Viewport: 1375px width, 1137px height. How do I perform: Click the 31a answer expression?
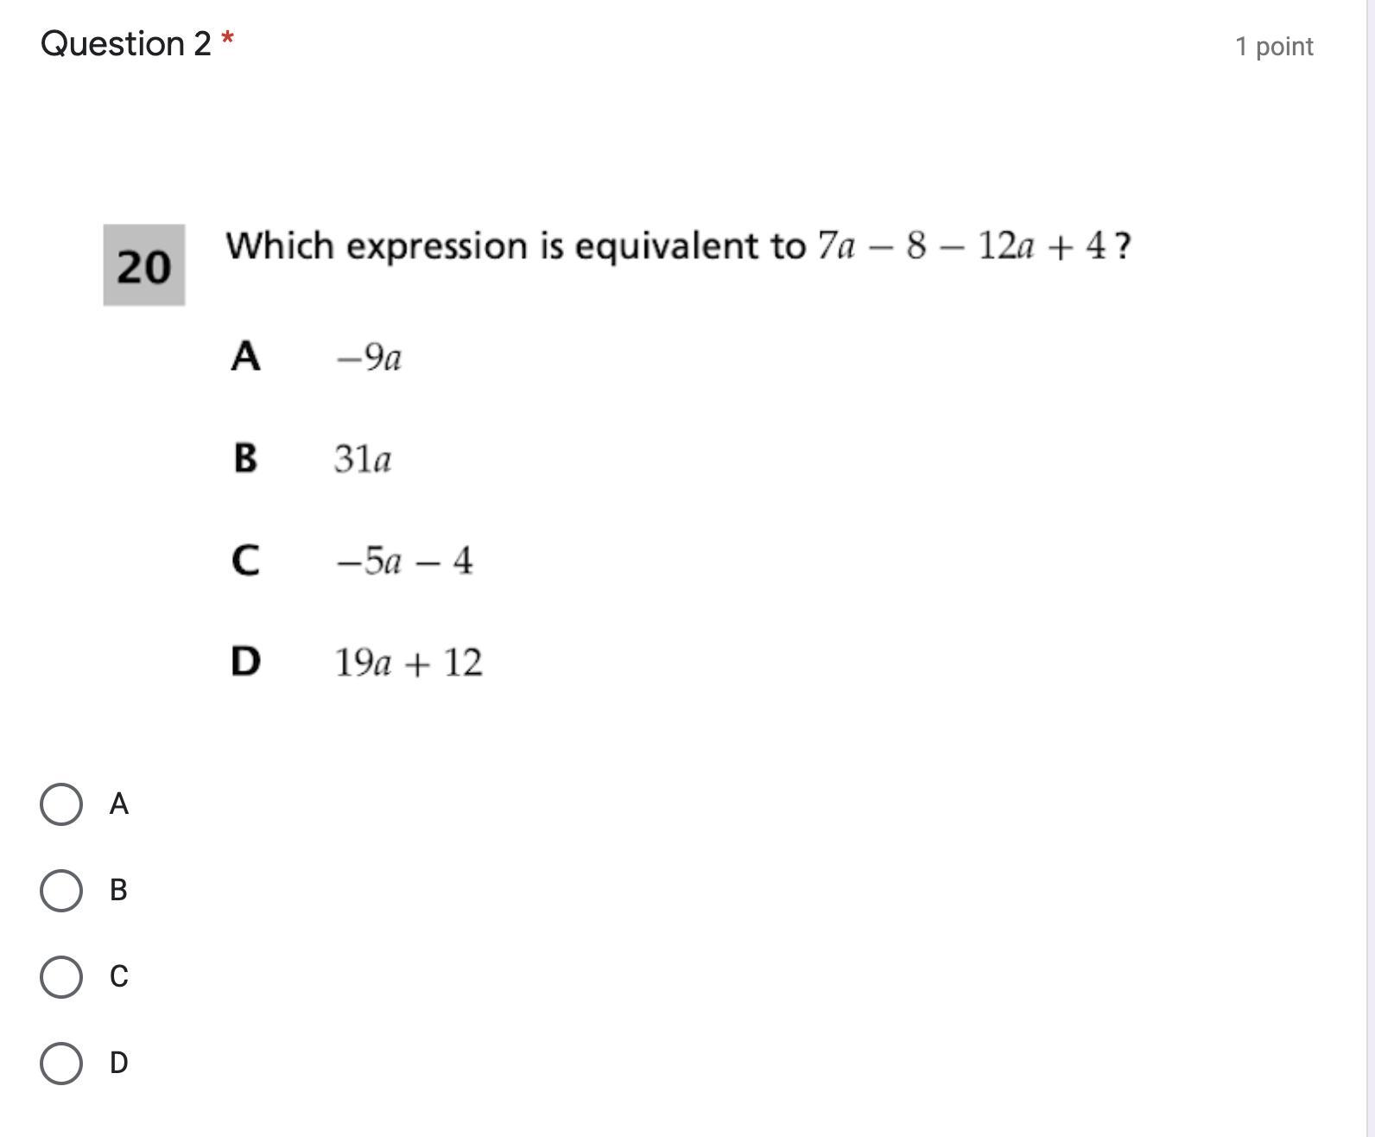[x=363, y=459]
